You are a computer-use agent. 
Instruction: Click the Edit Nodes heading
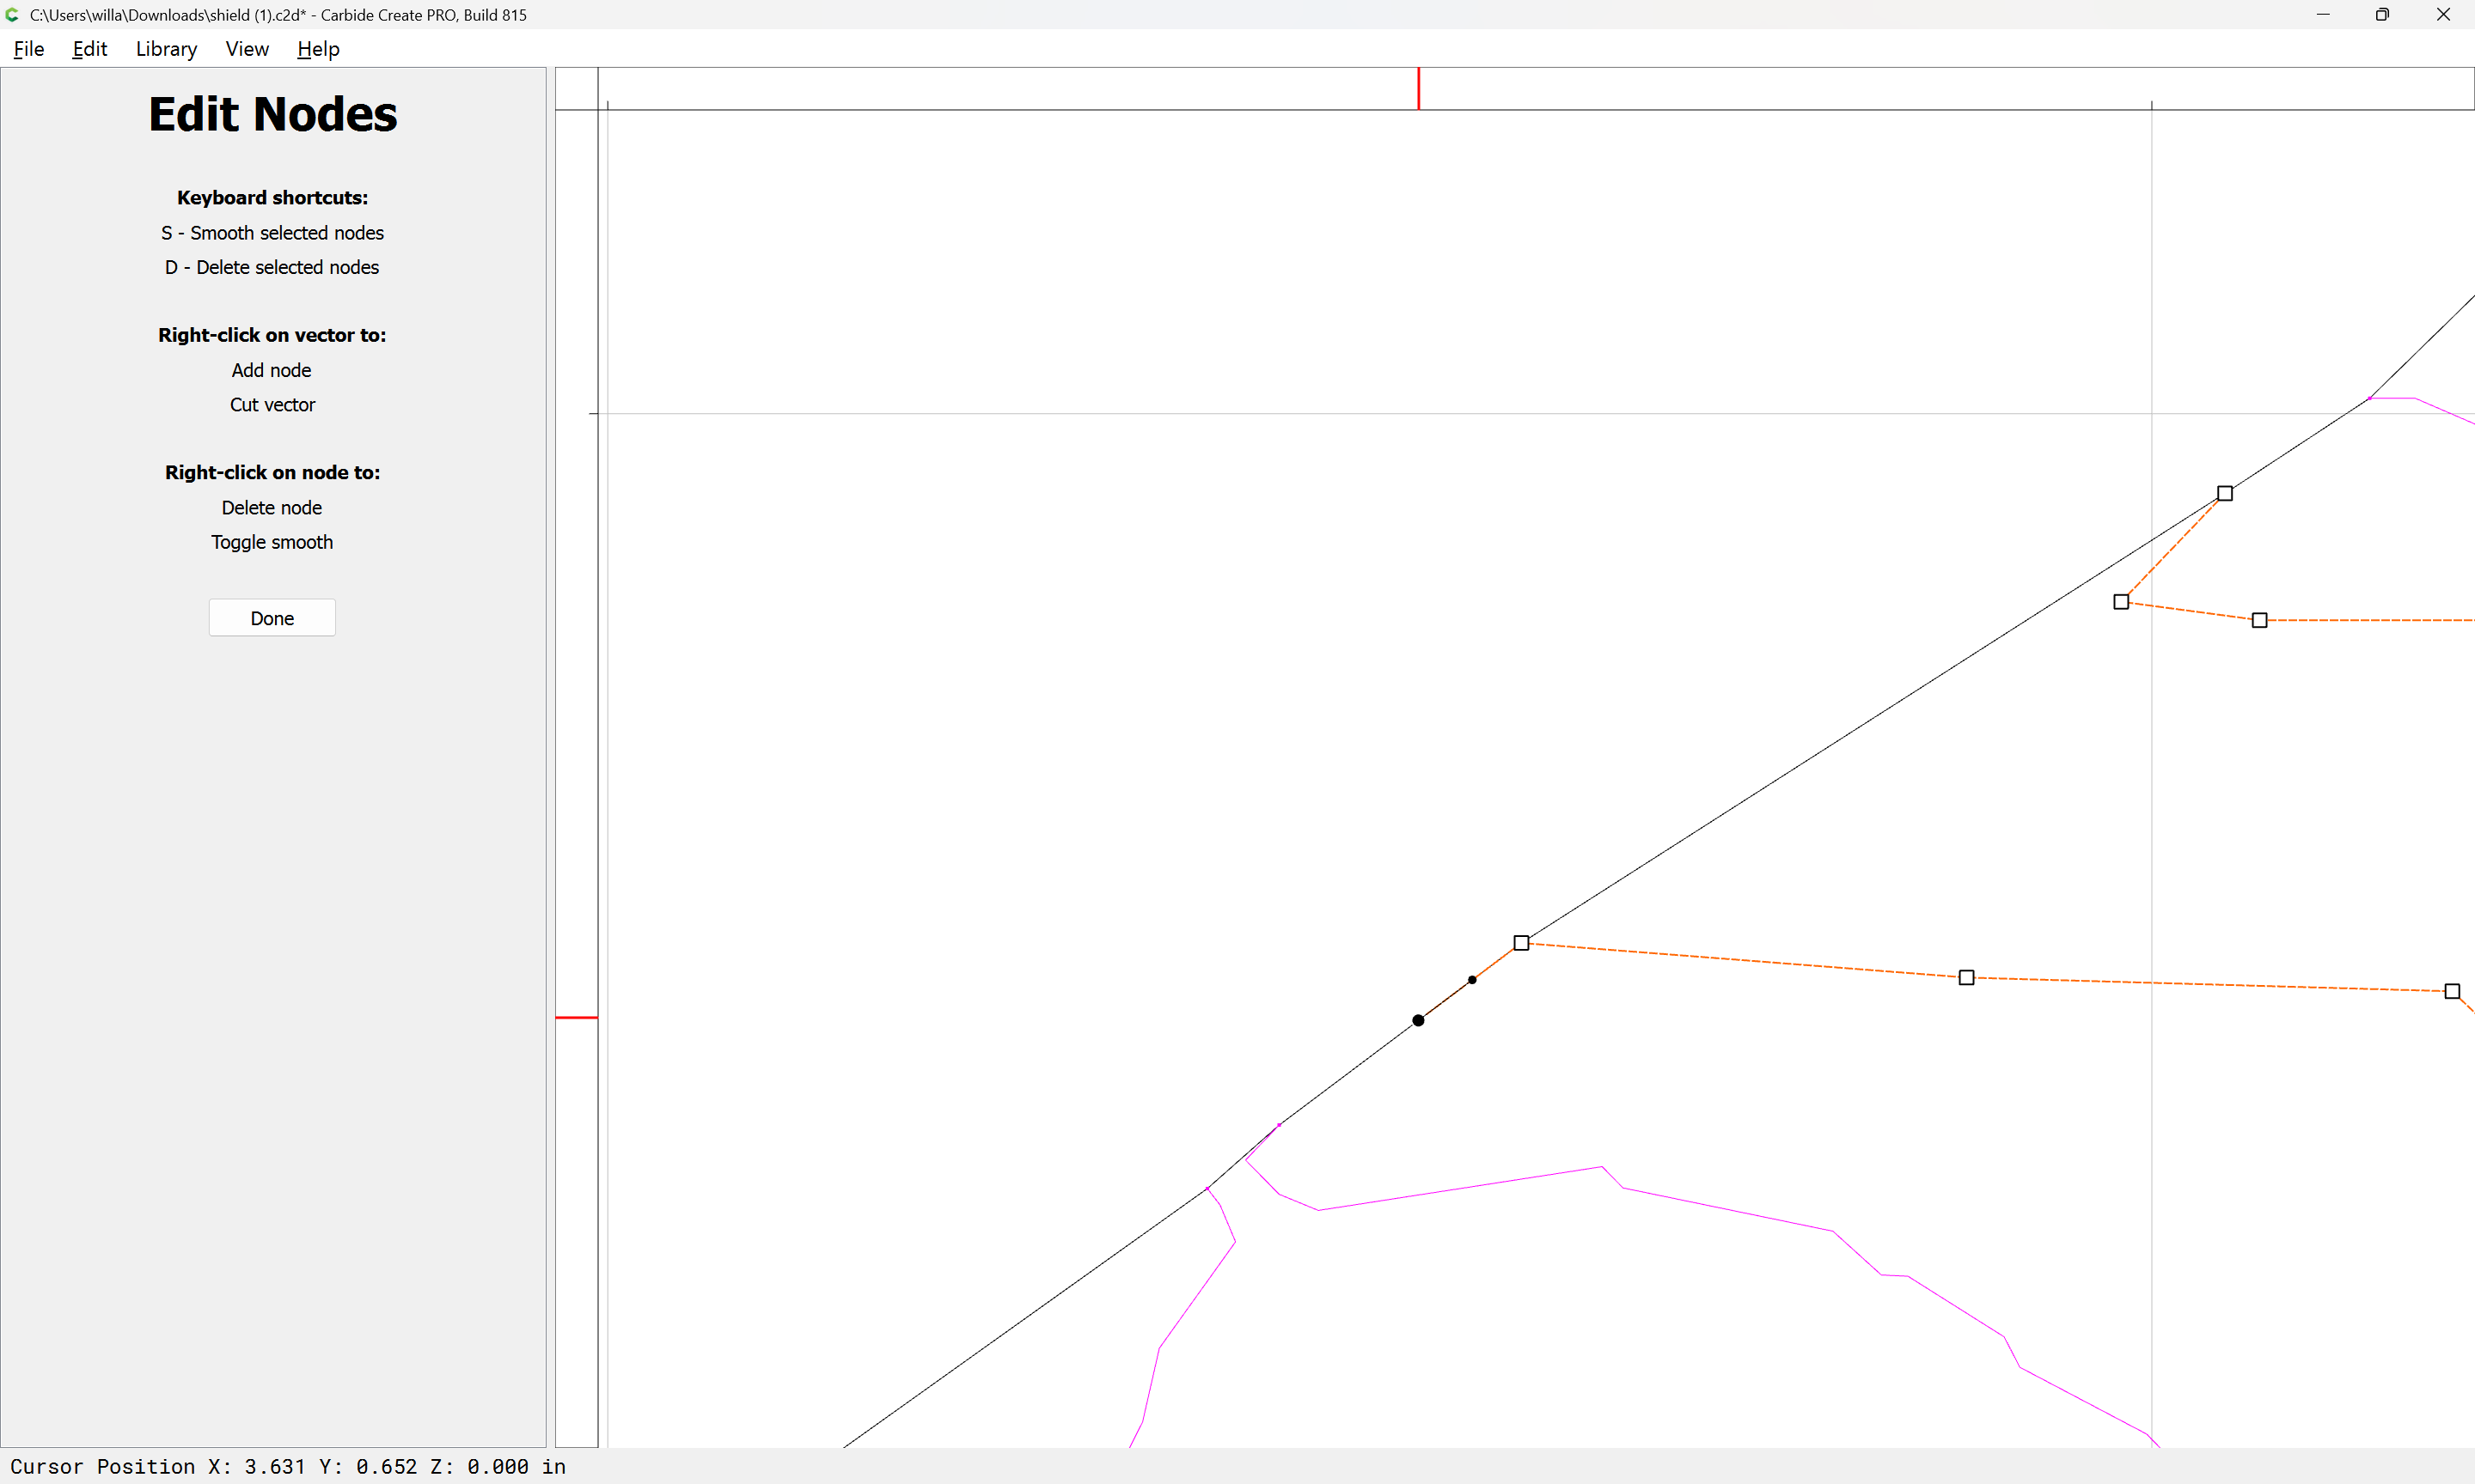[x=272, y=114]
